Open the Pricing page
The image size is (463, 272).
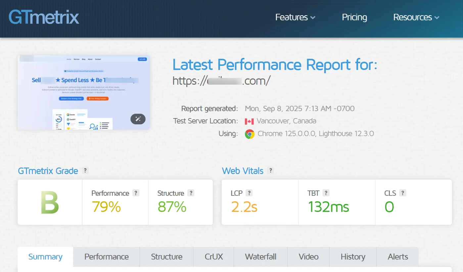pyautogui.click(x=354, y=17)
